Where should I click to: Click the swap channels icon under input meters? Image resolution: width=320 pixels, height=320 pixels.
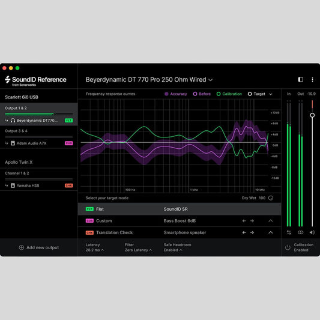tap(289, 232)
